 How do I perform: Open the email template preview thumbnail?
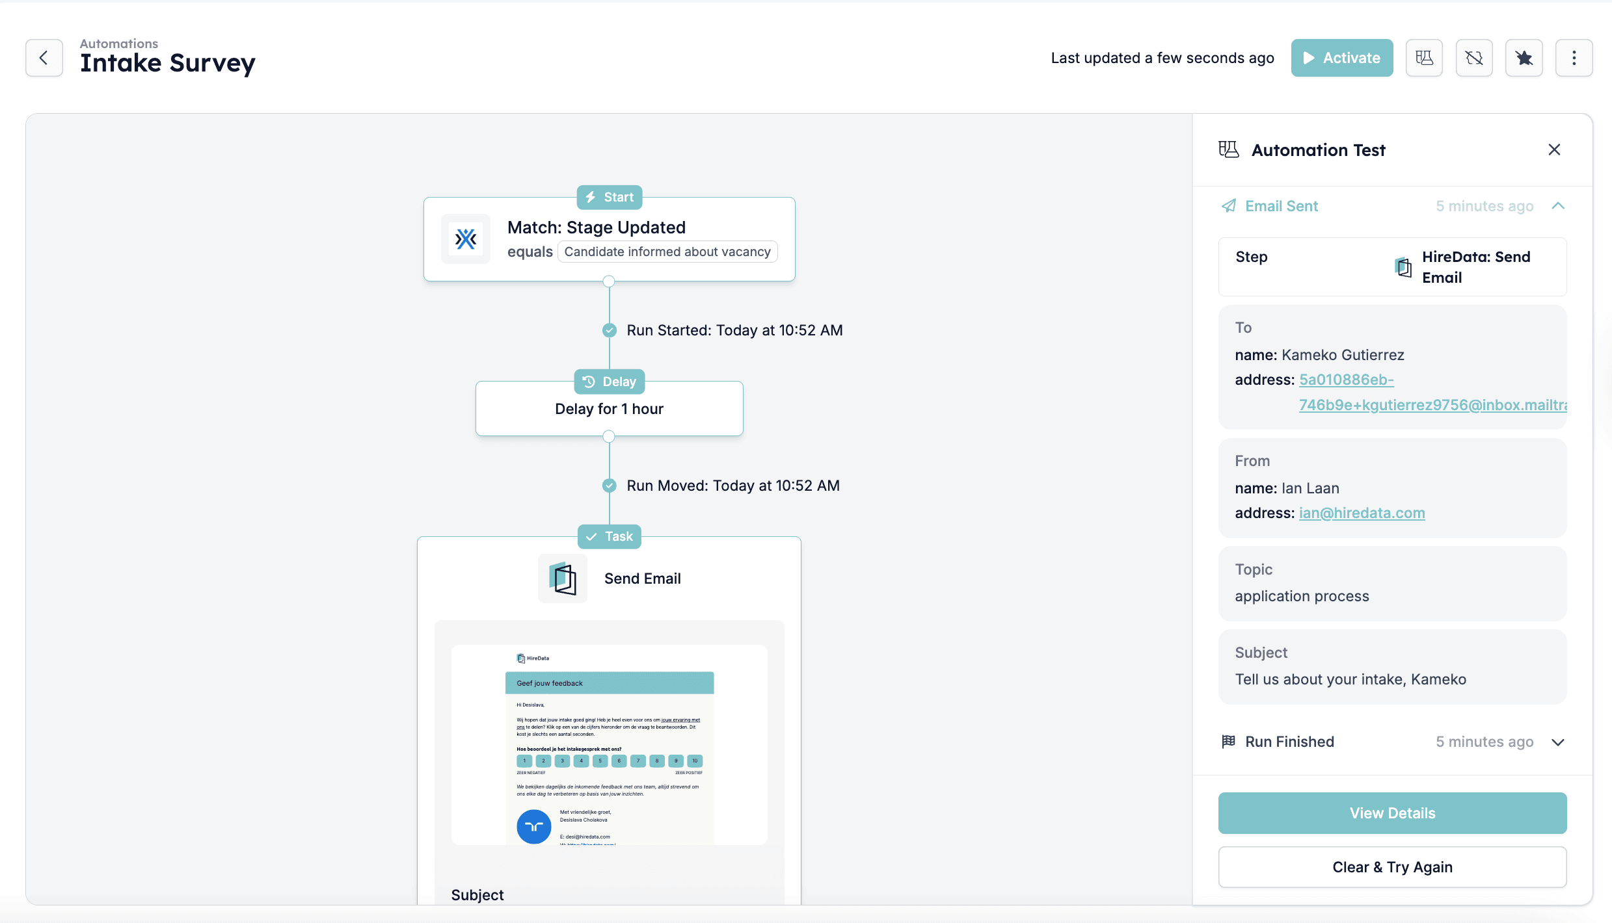click(x=610, y=745)
